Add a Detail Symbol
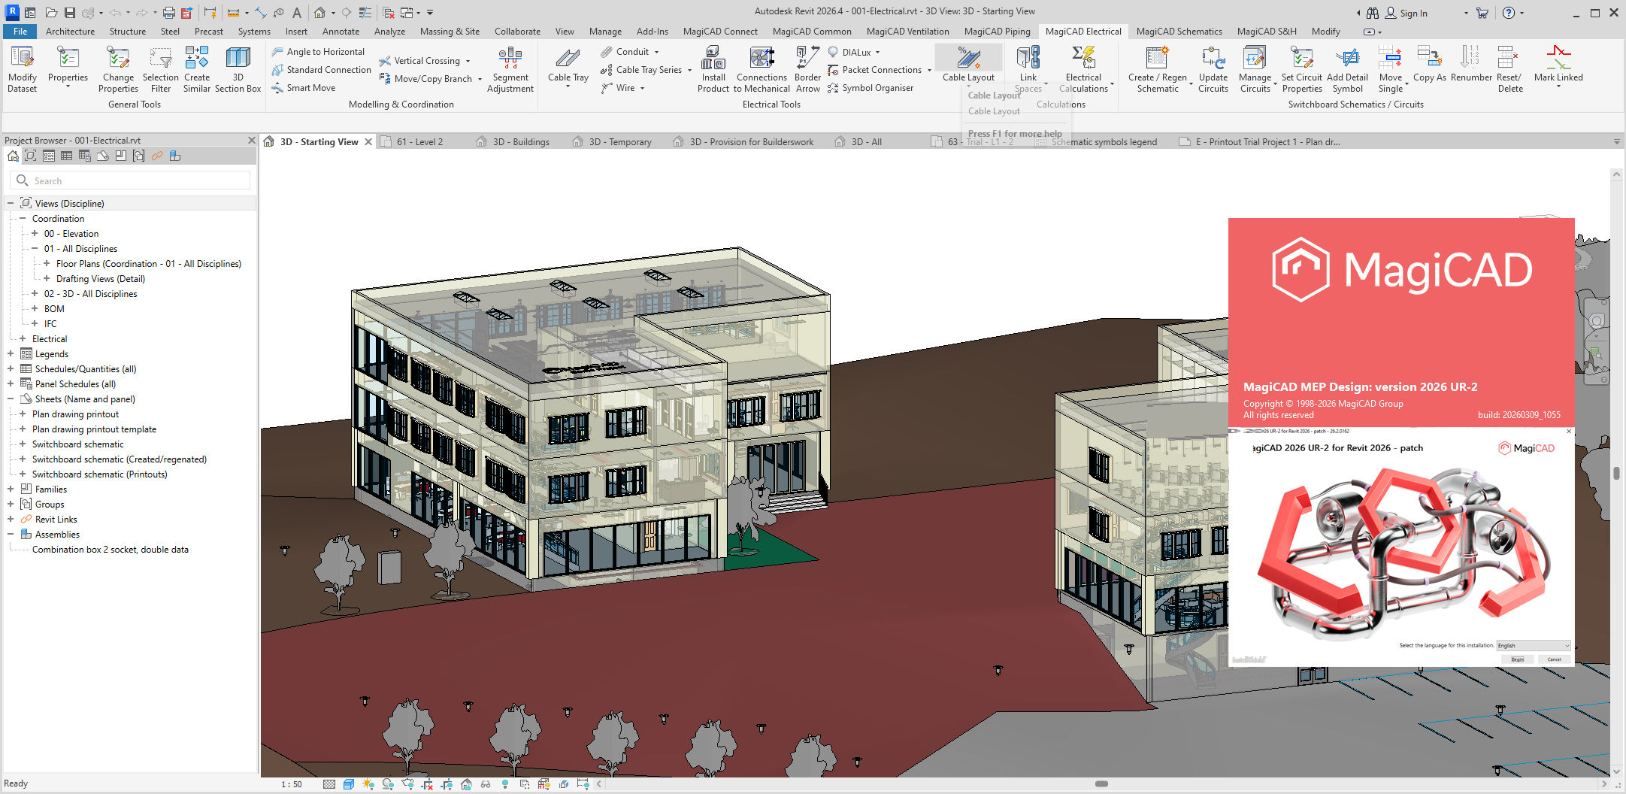The height and width of the screenshot is (794, 1626). (1347, 68)
